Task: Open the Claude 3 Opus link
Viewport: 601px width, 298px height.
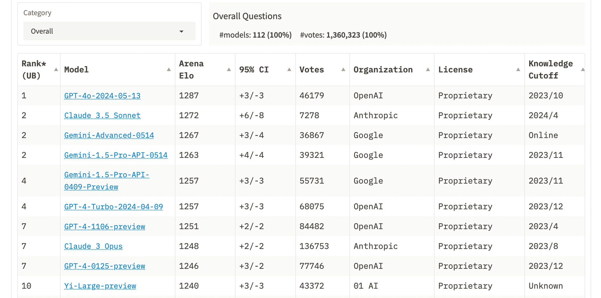Action: [x=93, y=246]
